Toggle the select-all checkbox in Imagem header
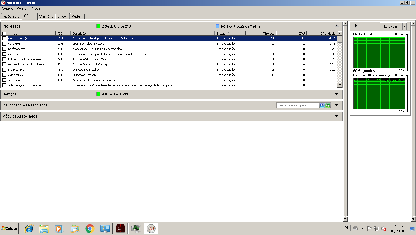 [4, 33]
